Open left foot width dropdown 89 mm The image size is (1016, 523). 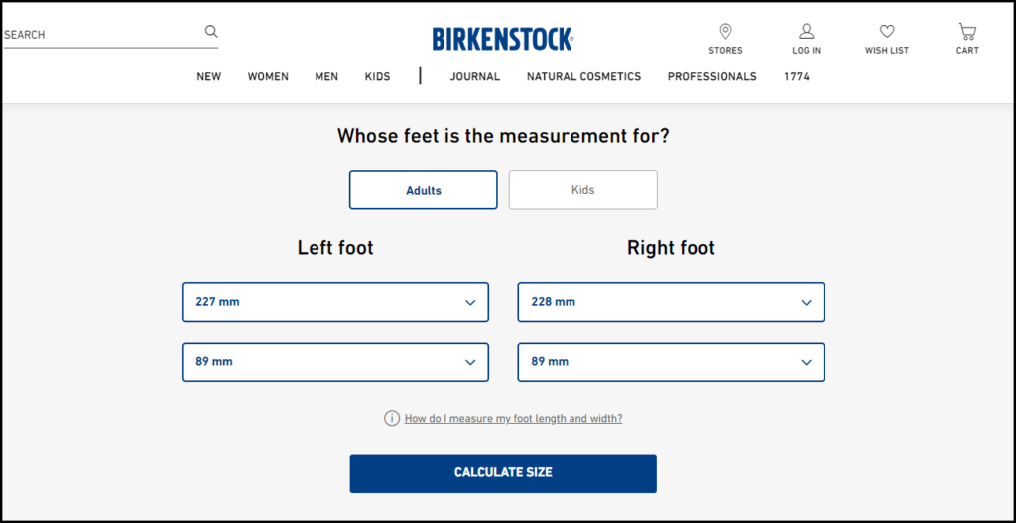coord(335,362)
